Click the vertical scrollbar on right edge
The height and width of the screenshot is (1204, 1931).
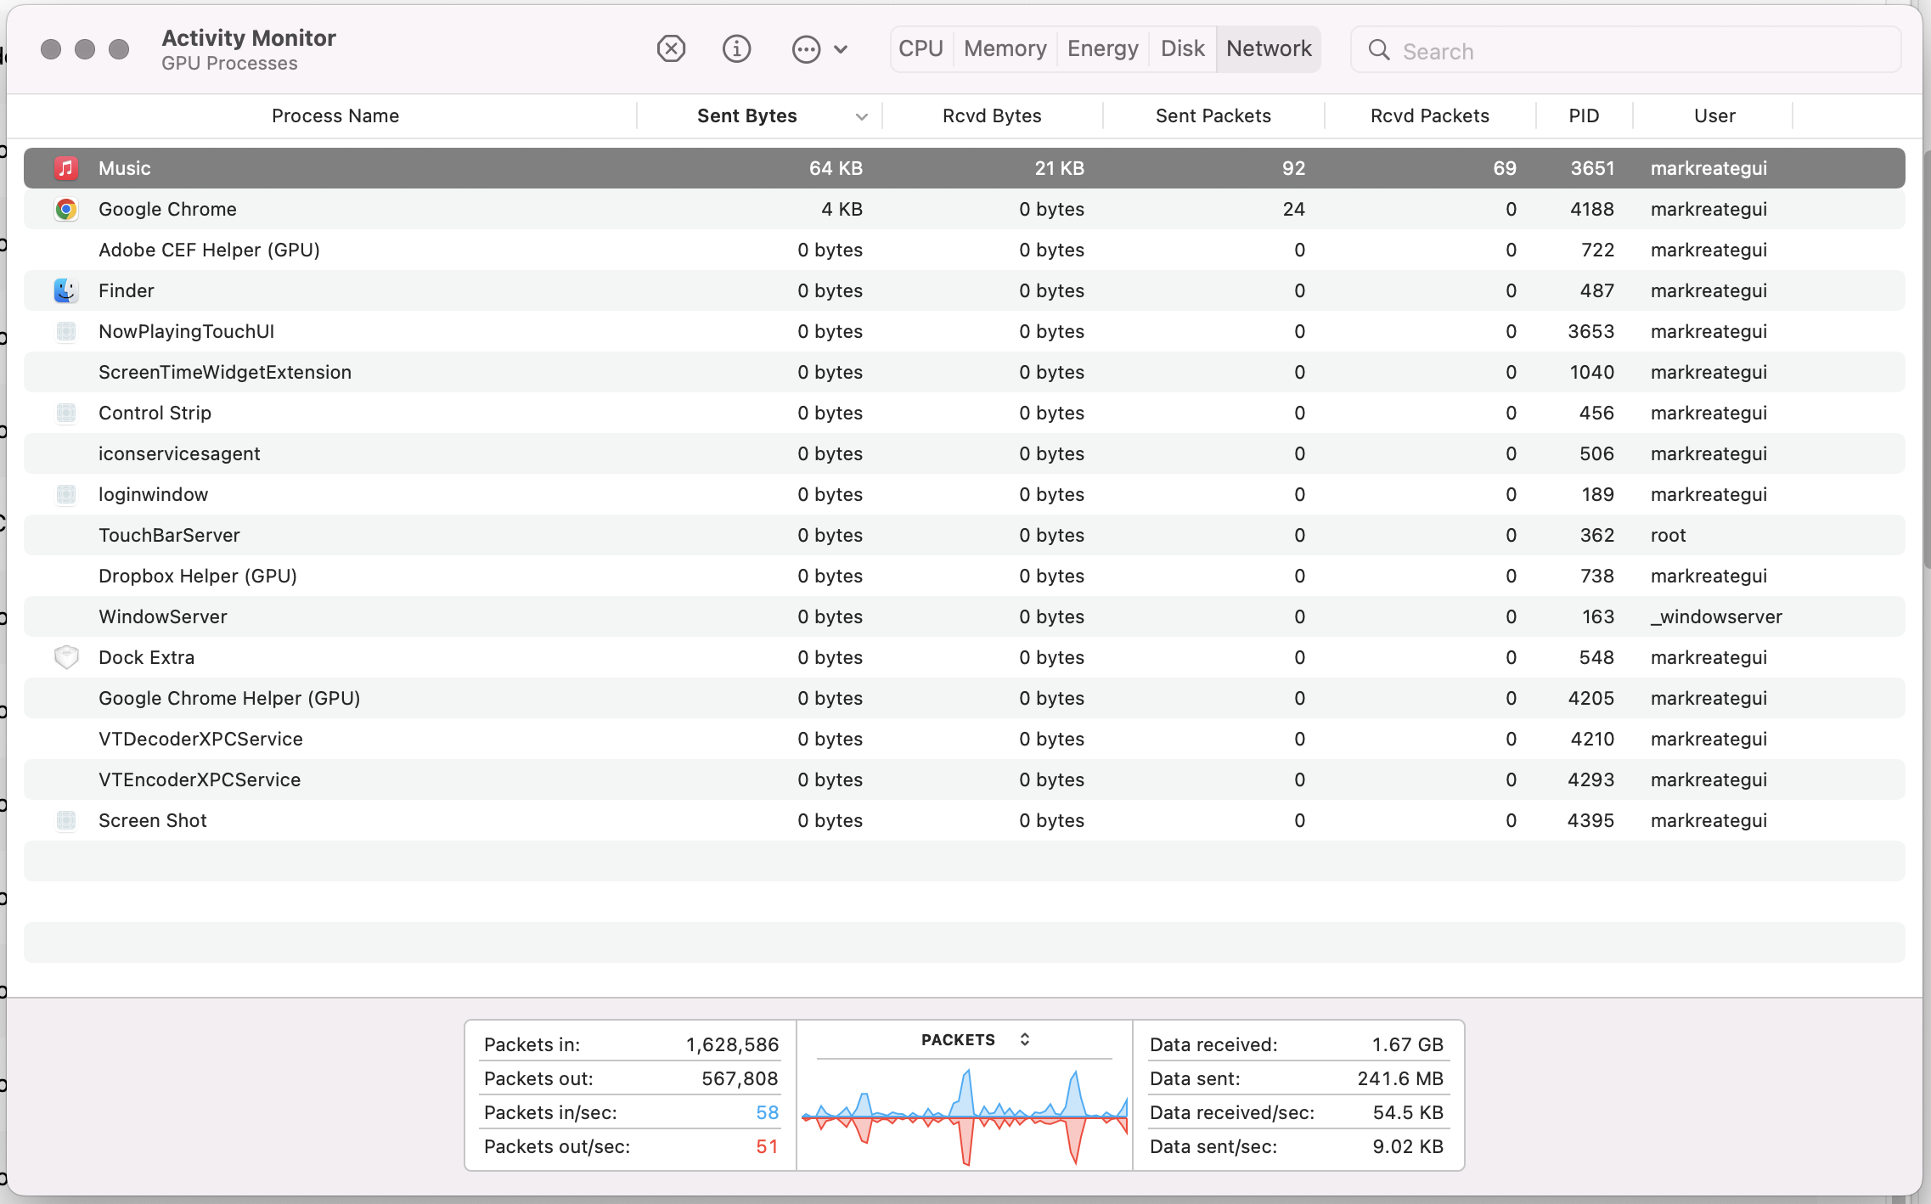[x=1926, y=357]
